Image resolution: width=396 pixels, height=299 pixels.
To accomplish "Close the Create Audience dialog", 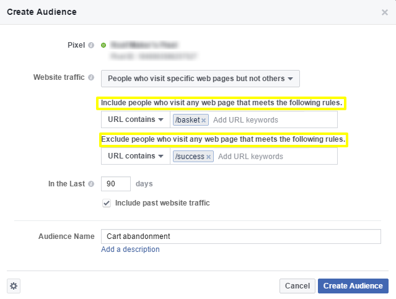I will click(x=384, y=12).
